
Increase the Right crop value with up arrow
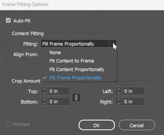tap(119, 100)
